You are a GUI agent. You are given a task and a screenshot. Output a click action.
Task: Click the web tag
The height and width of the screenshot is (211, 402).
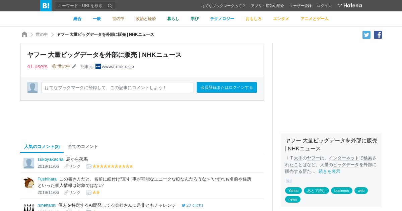pyautogui.click(x=361, y=191)
